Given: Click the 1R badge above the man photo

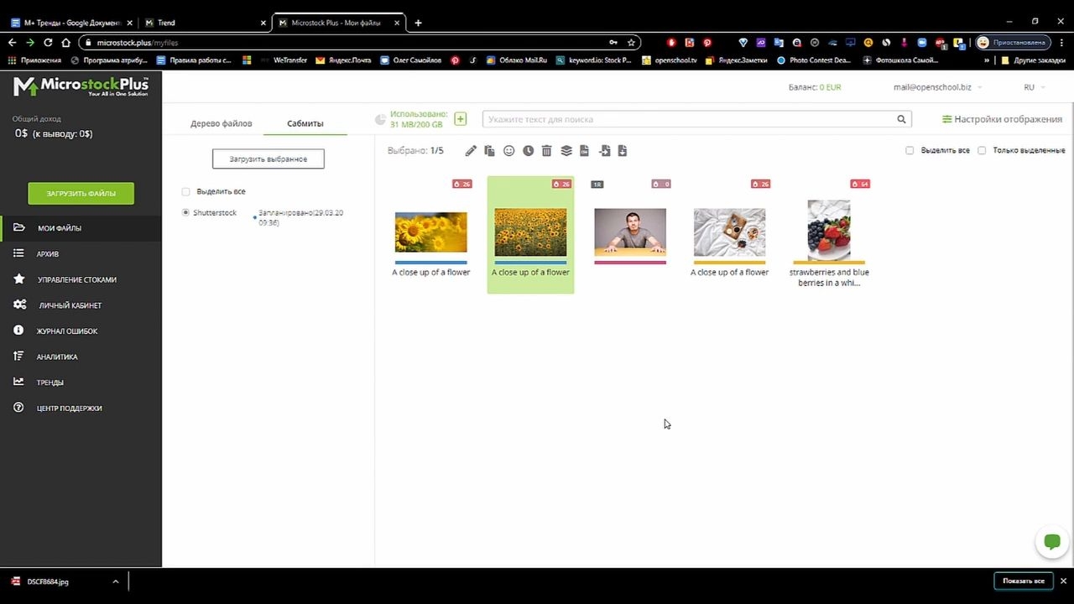Looking at the screenshot, I should tap(597, 184).
